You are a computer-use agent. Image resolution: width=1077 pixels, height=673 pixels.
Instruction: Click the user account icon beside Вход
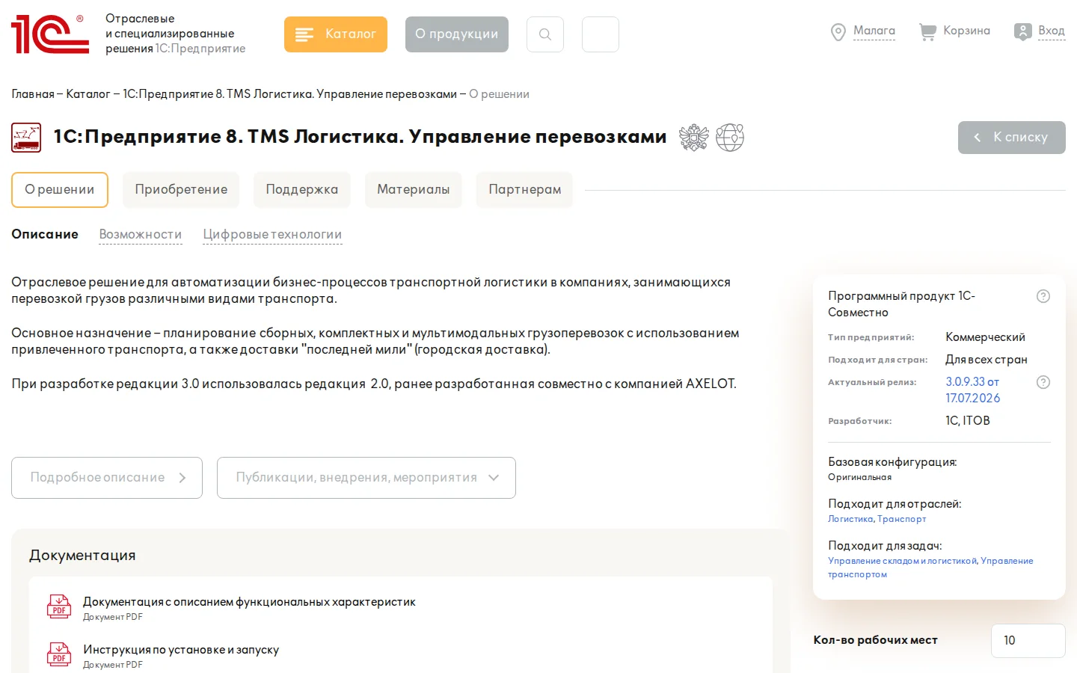click(x=1022, y=31)
